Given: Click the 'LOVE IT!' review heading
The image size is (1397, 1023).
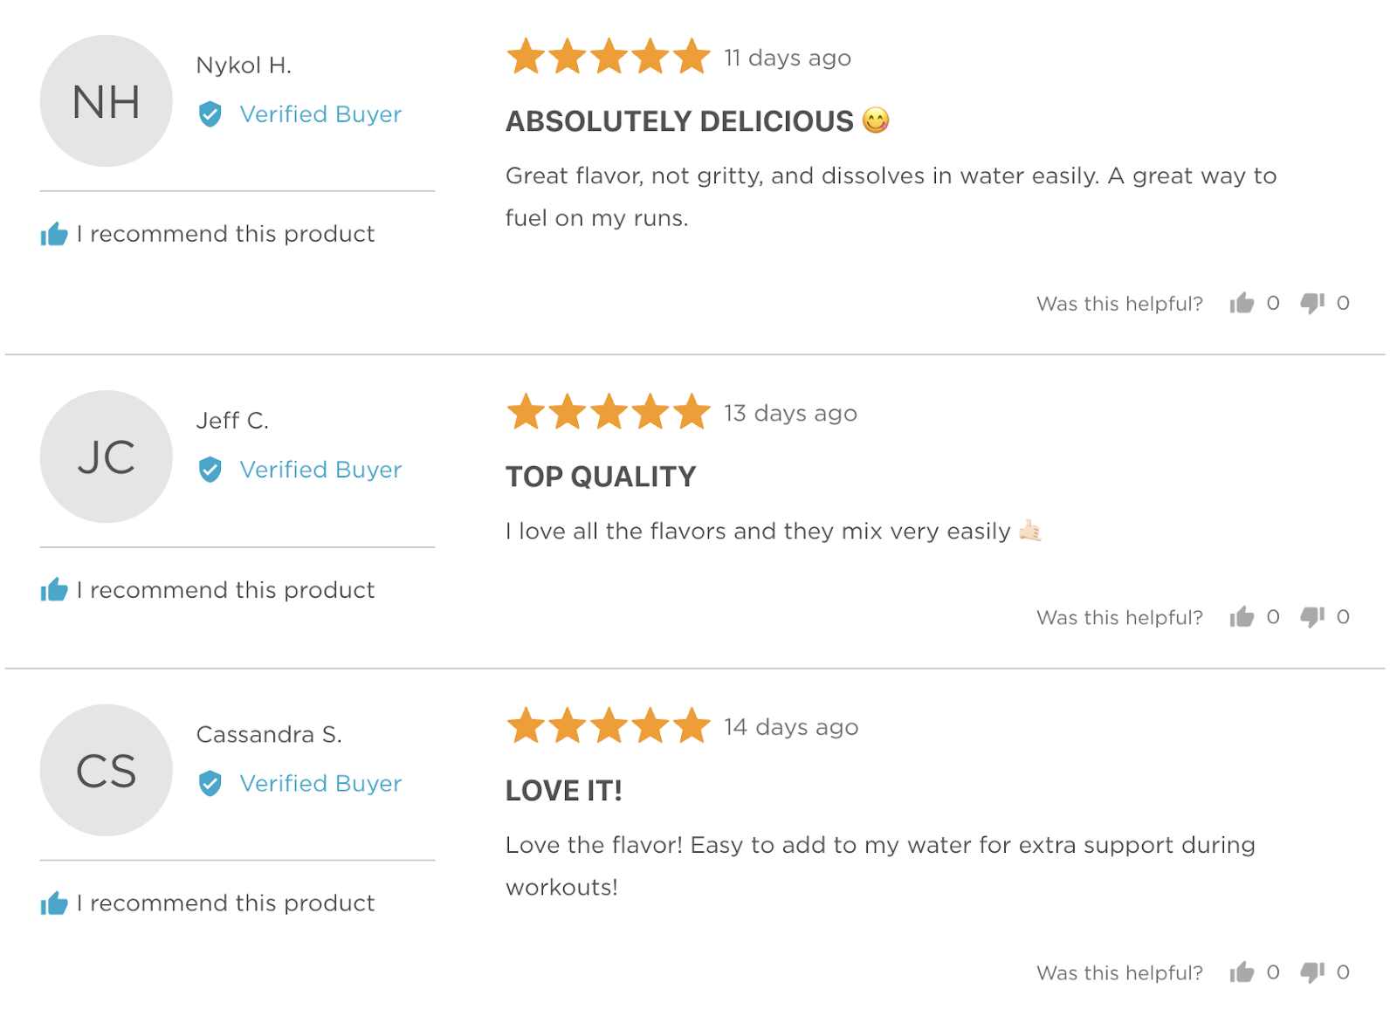Looking at the screenshot, I should [564, 791].
